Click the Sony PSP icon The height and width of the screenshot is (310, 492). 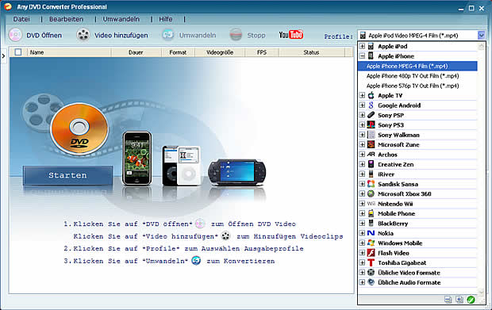click(371, 115)
